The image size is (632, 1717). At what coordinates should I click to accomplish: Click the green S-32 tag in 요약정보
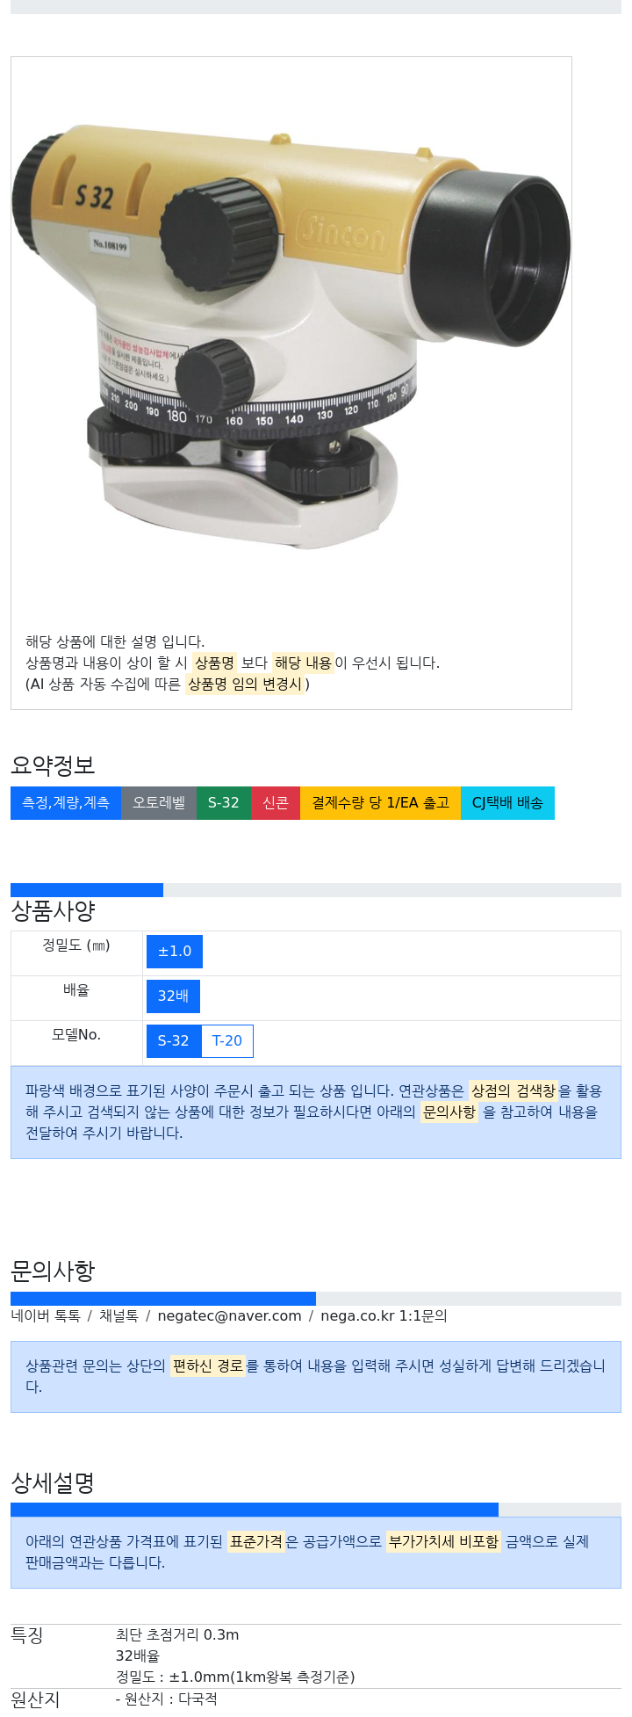pos(223,803)
